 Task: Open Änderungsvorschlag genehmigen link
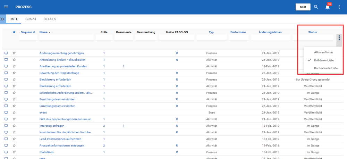tap(61, 53)
